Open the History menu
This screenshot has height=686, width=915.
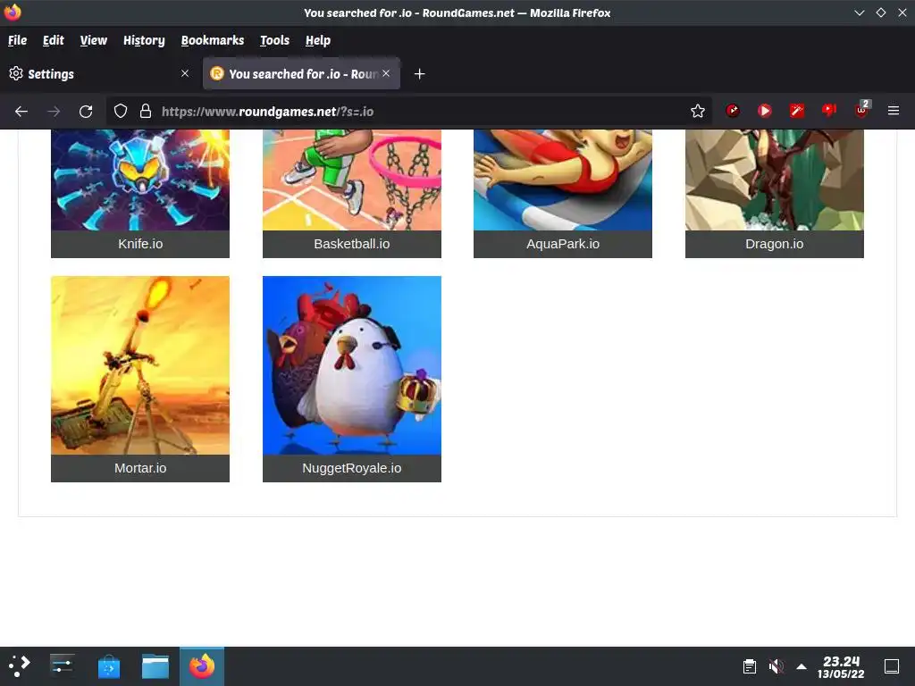[144, 40]
